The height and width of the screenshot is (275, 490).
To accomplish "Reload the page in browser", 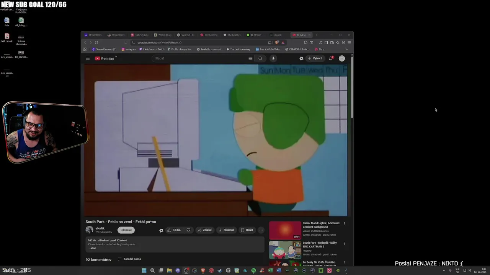I will pos(96,42).
